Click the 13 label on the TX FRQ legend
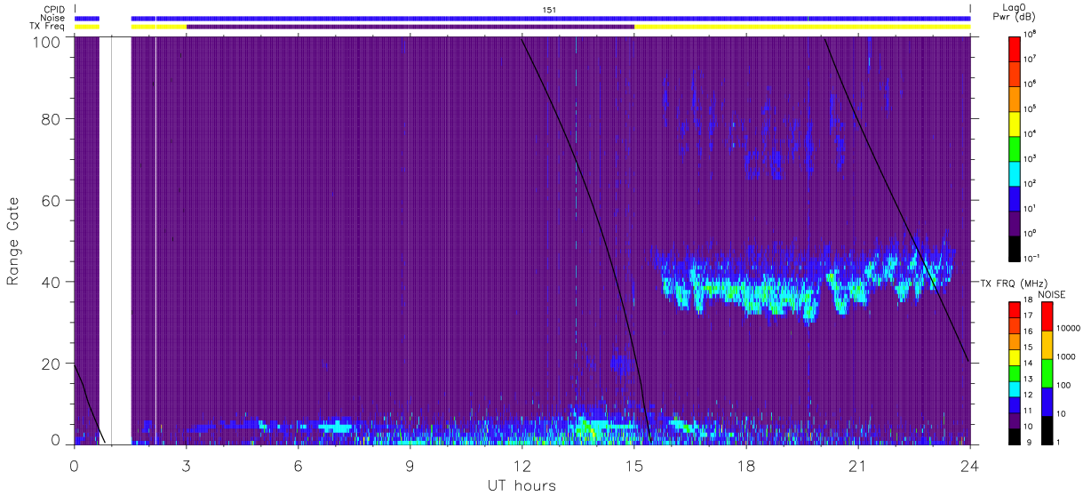 1028,379
